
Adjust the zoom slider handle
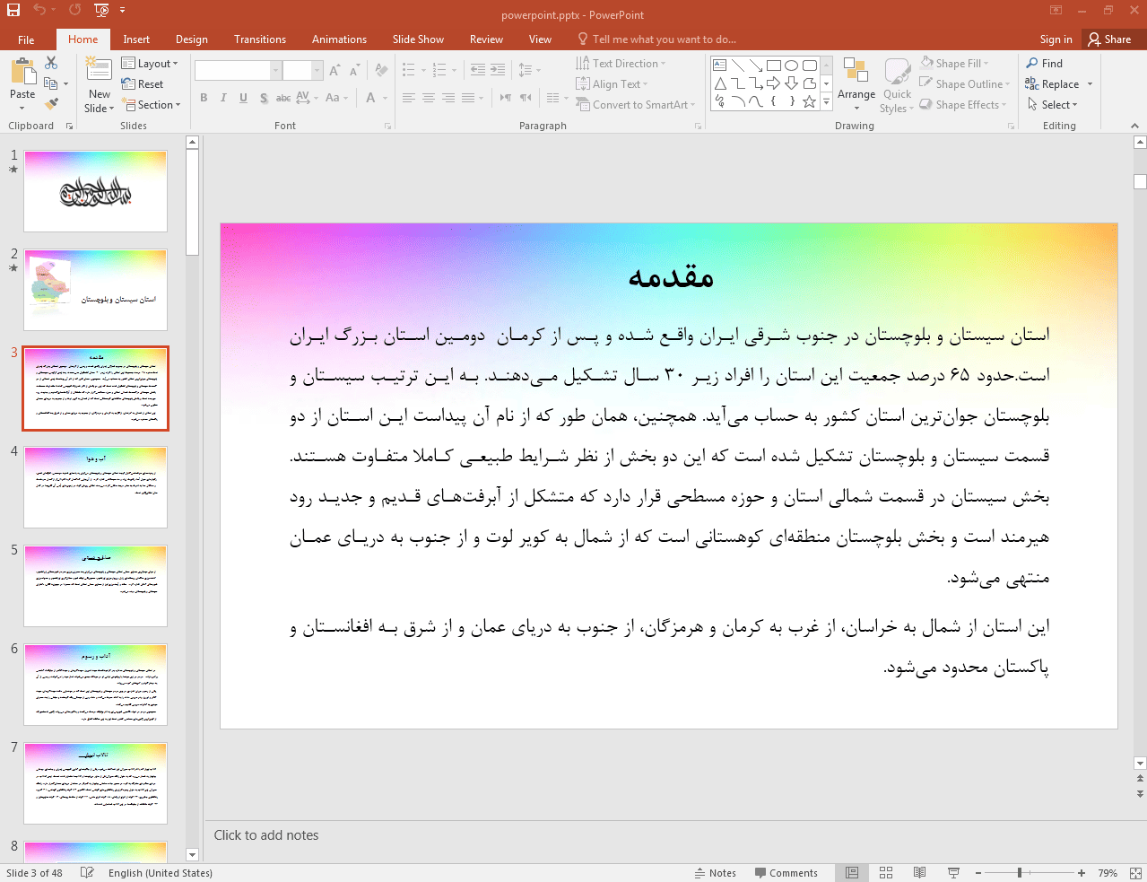coord(1020,873)
